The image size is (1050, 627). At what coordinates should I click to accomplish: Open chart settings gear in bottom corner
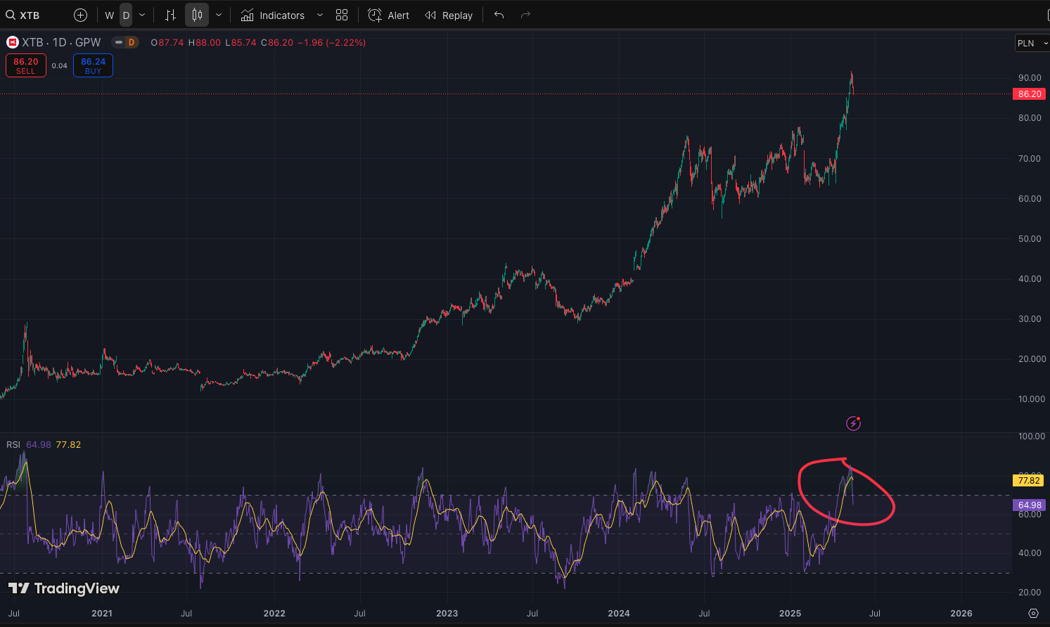point(1033,613)
